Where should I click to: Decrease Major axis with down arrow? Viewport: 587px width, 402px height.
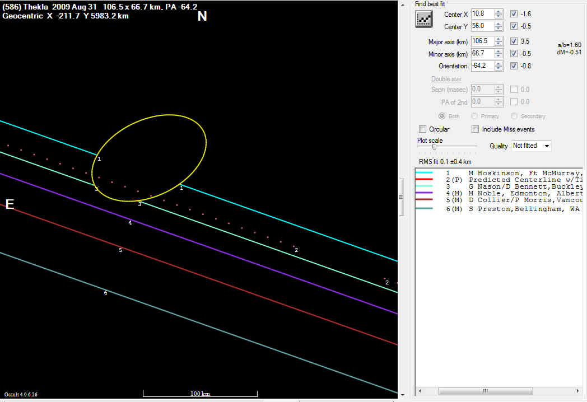499,44
